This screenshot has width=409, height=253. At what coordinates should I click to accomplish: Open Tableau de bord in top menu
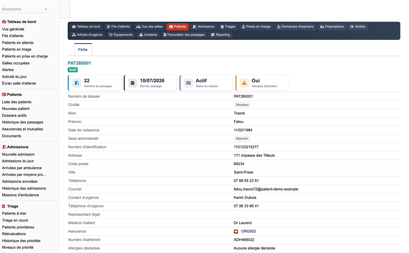coord(86,27)
